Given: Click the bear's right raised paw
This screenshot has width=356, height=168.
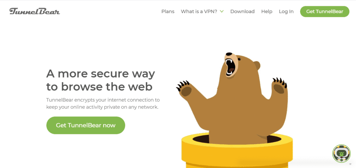Looking at the screenshot, I should coord(280,87).
